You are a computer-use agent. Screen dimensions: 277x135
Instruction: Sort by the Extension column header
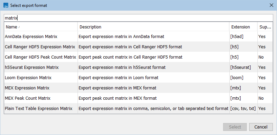tap(243, 27)
